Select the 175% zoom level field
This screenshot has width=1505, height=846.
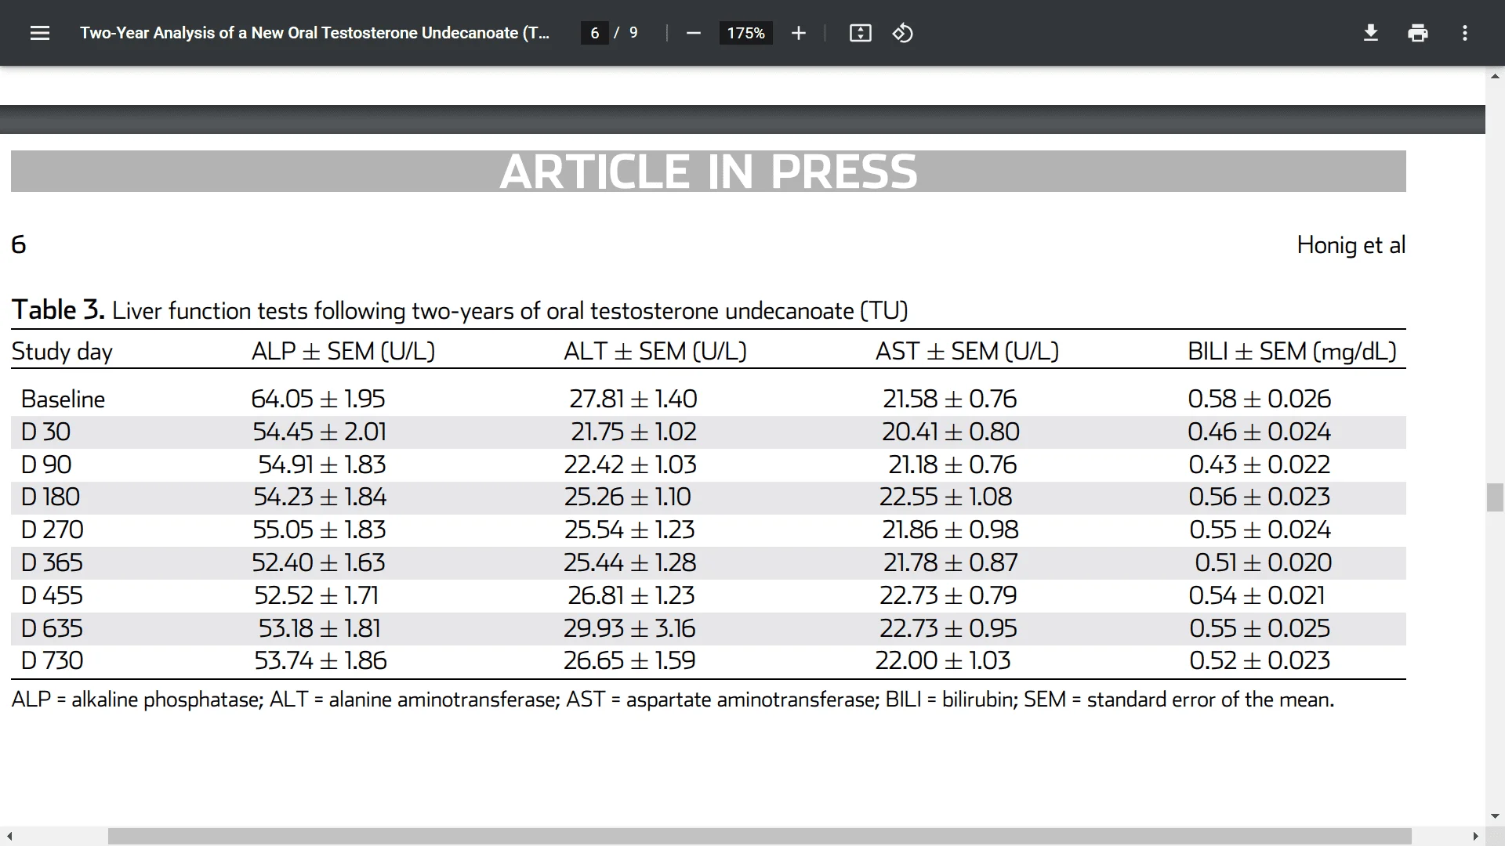coord(745,33)
